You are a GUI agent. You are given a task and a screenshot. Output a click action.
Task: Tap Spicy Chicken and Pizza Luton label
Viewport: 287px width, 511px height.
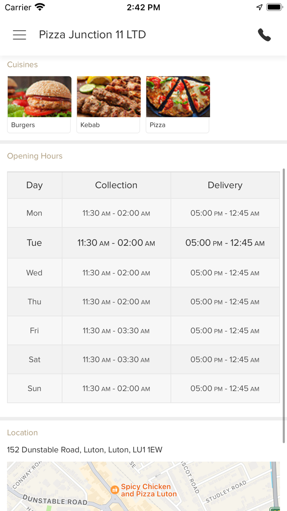(149, 490)
